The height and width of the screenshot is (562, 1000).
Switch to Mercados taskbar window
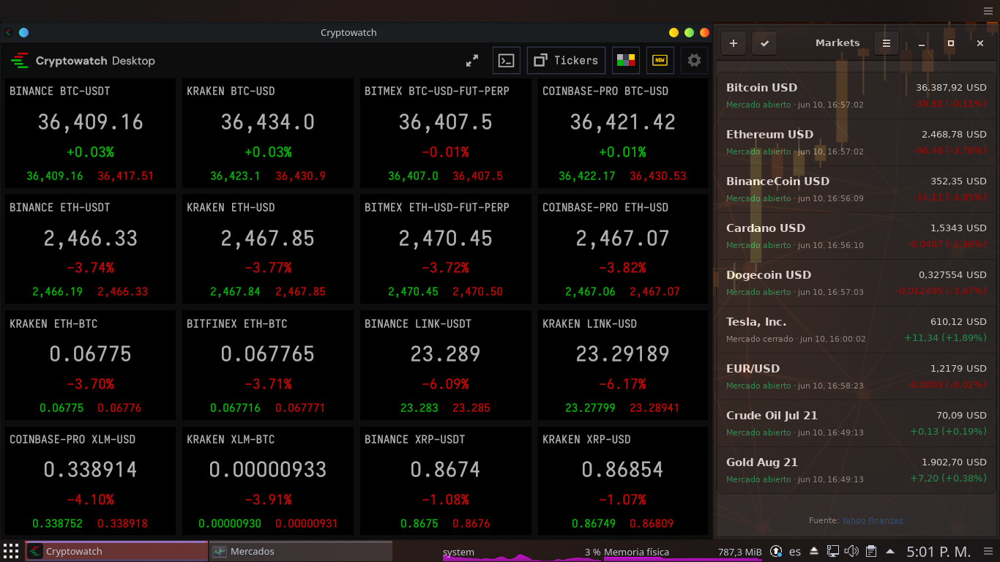pos(300,551)
